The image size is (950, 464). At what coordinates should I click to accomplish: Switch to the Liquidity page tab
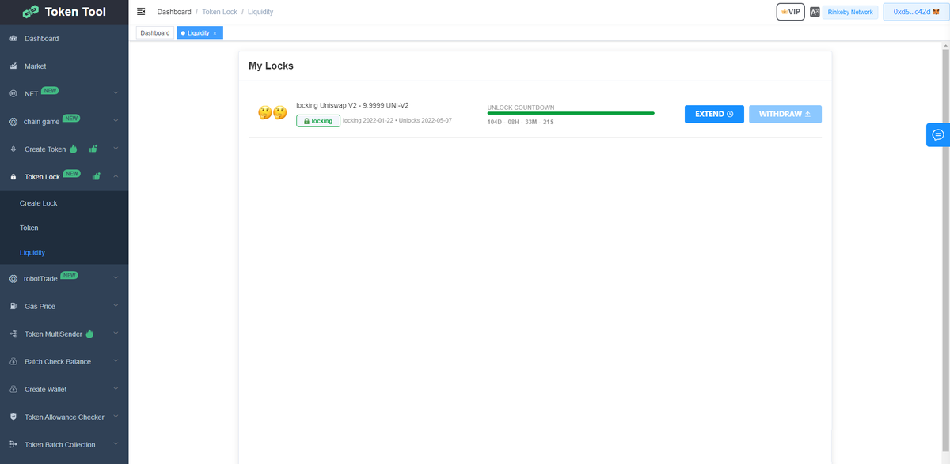tap(198, 33)
